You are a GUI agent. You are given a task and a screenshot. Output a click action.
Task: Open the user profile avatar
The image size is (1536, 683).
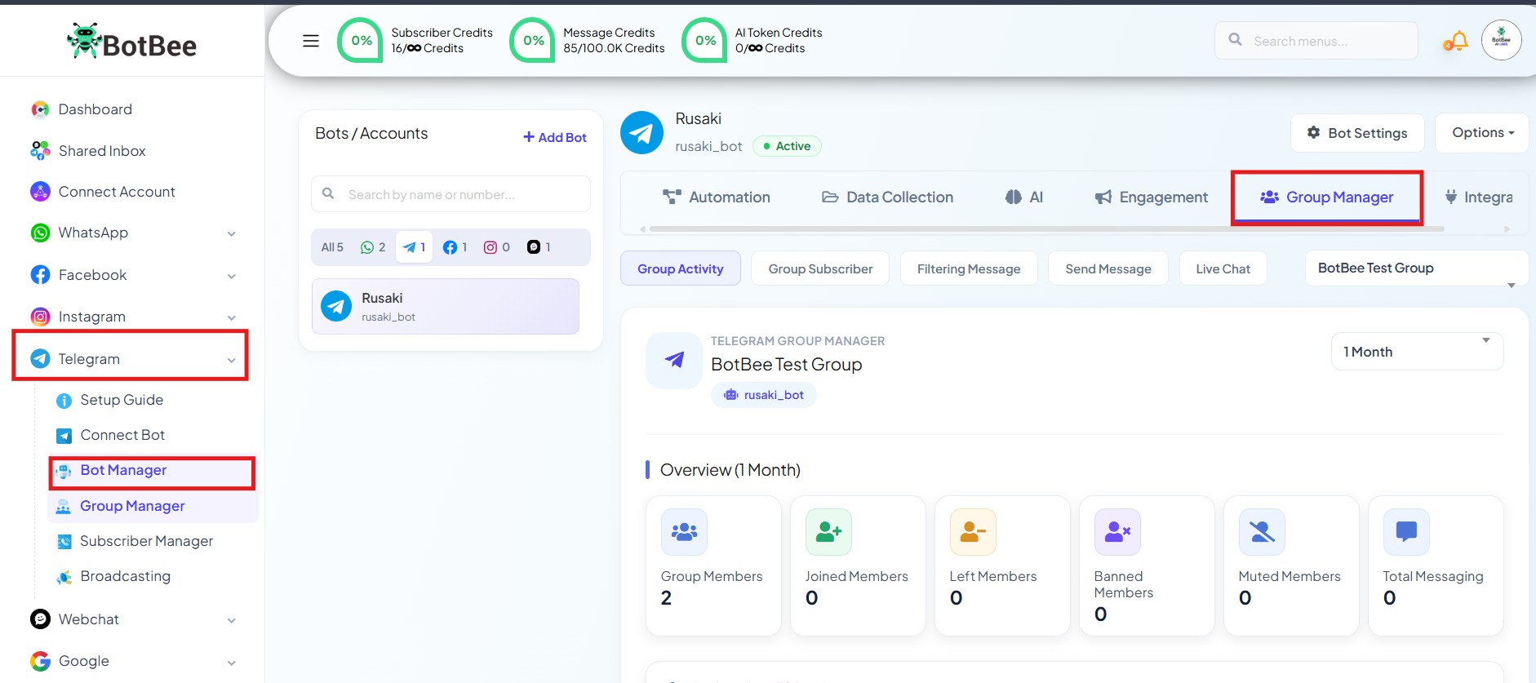(x=1501, y=40)
